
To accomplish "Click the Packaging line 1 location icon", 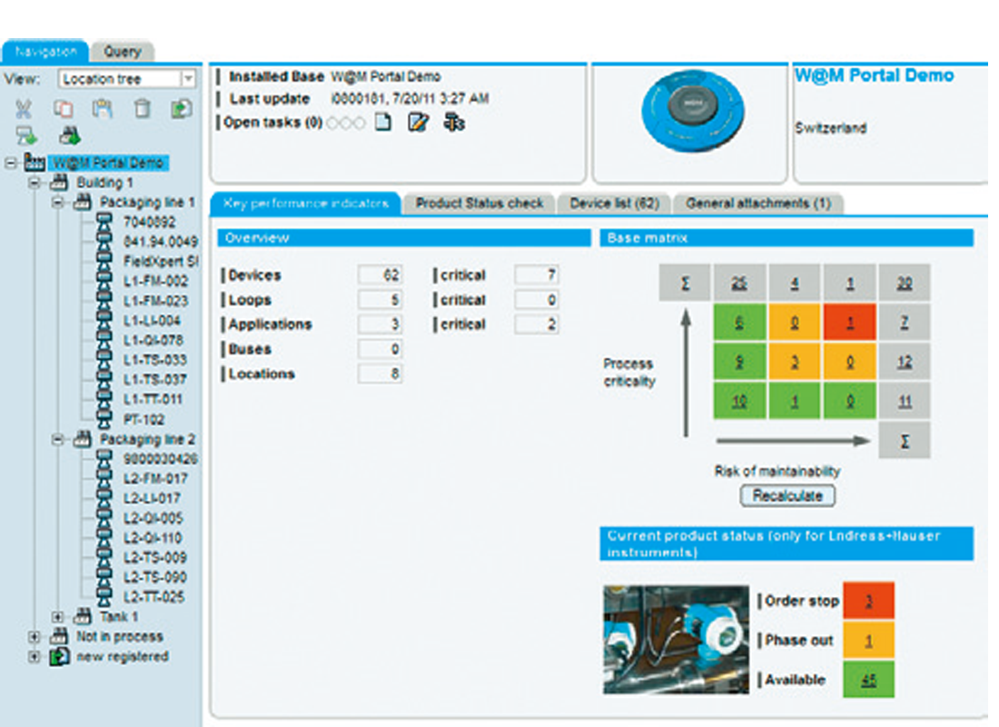I will click(x=82, y=202).
